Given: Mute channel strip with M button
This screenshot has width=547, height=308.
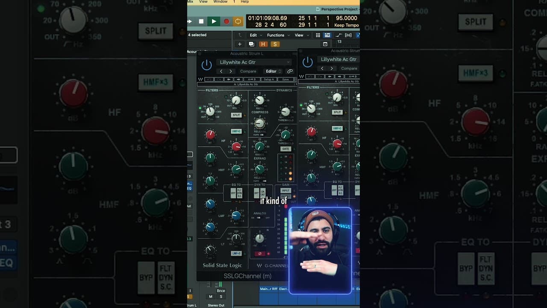Looking at the screenshot, I should coord(211,296).
